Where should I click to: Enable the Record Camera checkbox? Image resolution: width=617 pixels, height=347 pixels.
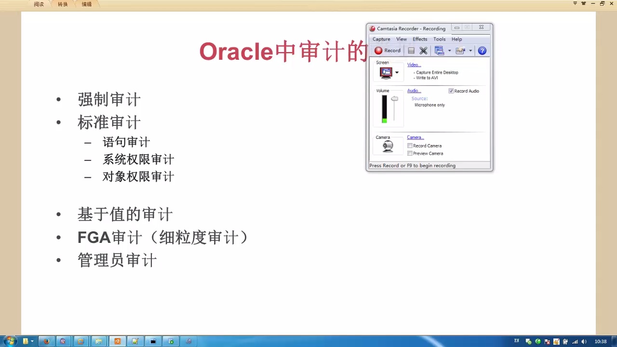coord(410,146)
